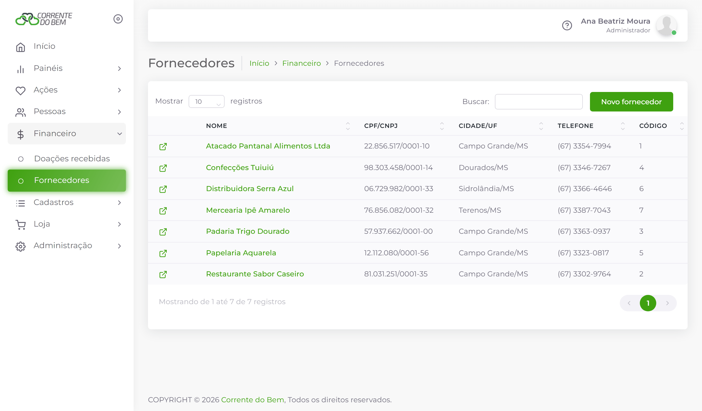
Task: Expand the Cadastros menu chevron
Action: tap(119, 202)
